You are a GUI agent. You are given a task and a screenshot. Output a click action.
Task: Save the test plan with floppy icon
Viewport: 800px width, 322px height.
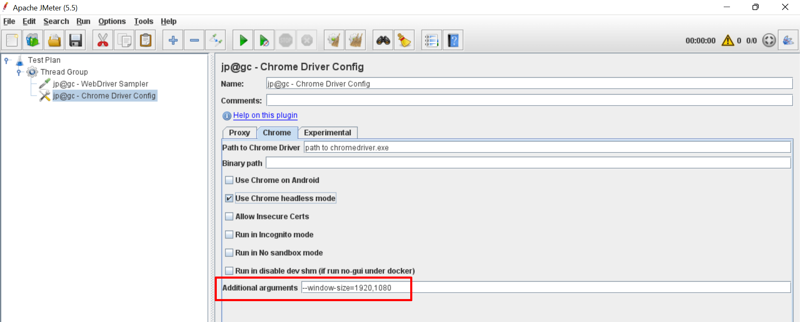pos(75,40)
